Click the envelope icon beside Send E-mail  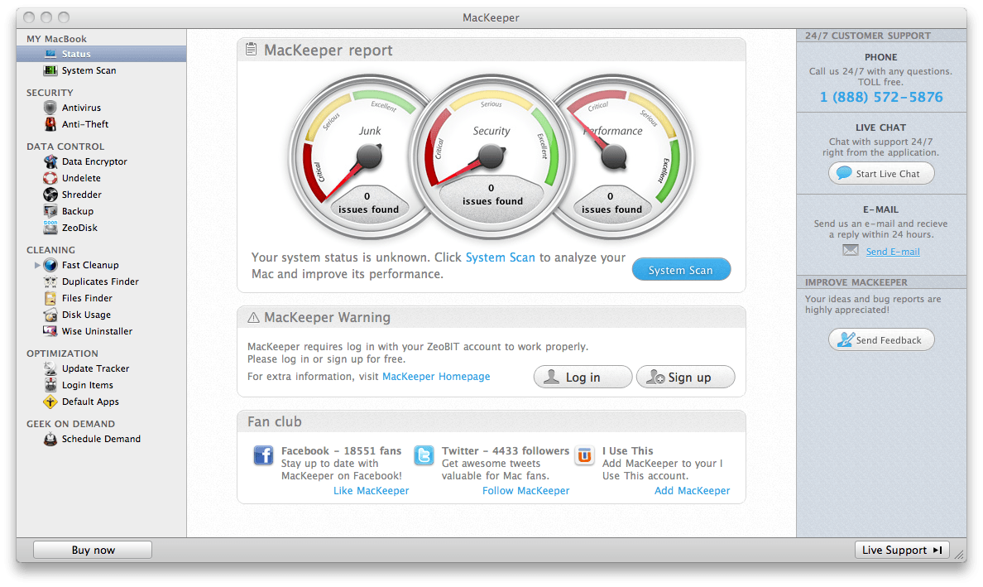(x=850, y=250)
